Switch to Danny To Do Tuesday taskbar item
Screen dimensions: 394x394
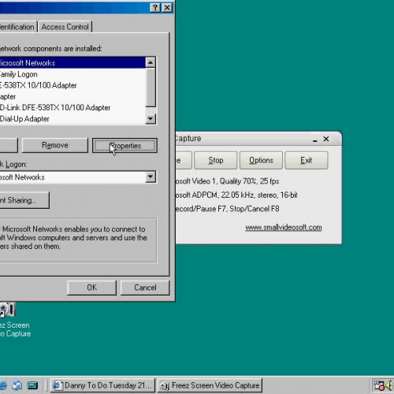click(x=102, y=385)
